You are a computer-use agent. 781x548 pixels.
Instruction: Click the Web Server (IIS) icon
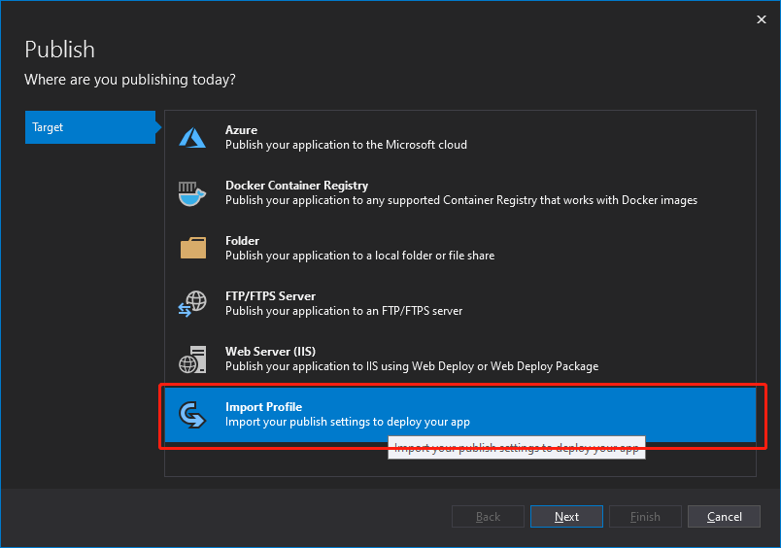point(192,360)
